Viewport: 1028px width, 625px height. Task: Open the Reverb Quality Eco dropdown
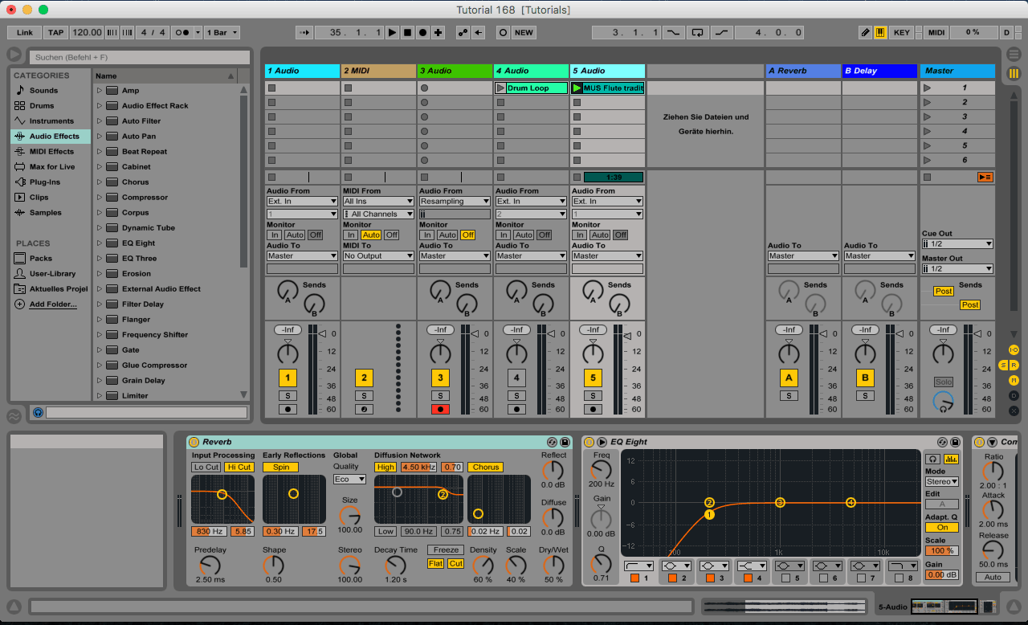pos(349,480)
